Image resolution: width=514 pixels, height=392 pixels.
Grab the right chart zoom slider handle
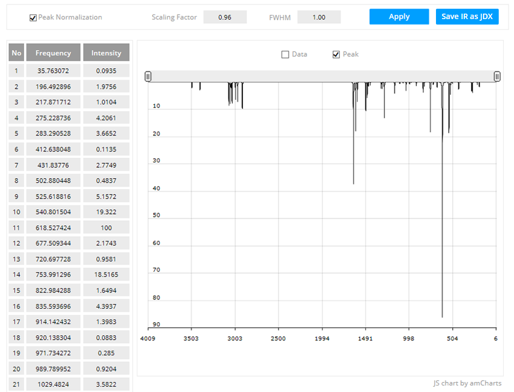497,76
